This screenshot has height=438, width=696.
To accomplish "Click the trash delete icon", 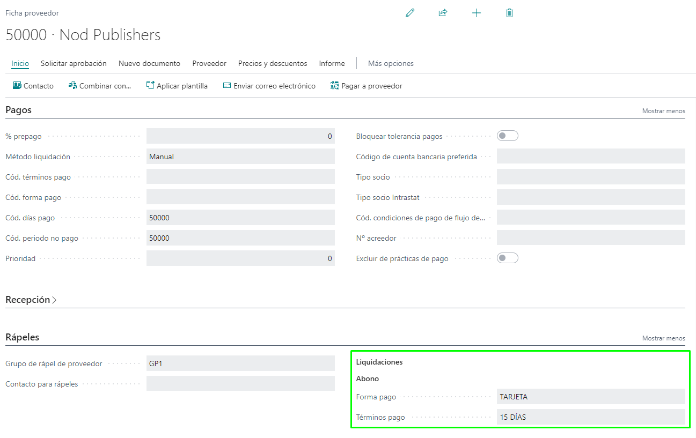I will [509, 13].
